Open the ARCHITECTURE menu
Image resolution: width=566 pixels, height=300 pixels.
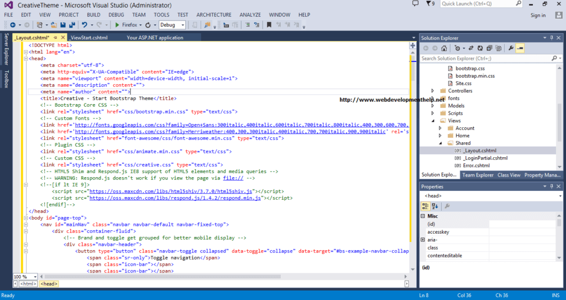click(x=214, y=15)
